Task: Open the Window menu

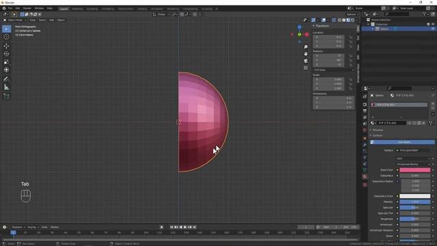Action: [39, 8]
